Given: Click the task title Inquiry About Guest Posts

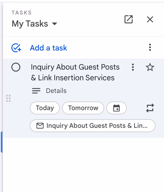Looking at the screenshot, I should click(75, 72).
